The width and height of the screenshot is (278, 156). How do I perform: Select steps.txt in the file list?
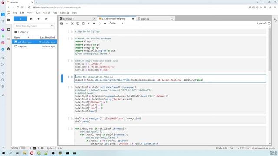(x=34, y=46)
